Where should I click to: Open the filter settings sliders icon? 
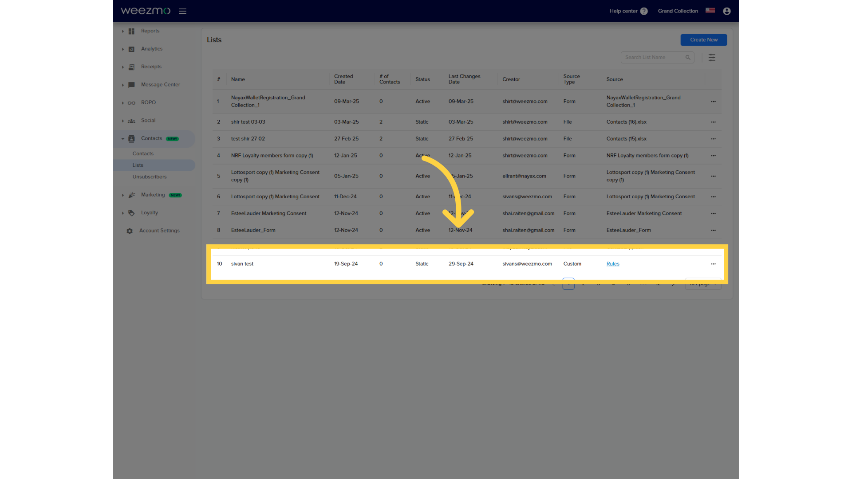tap(712, 57)
